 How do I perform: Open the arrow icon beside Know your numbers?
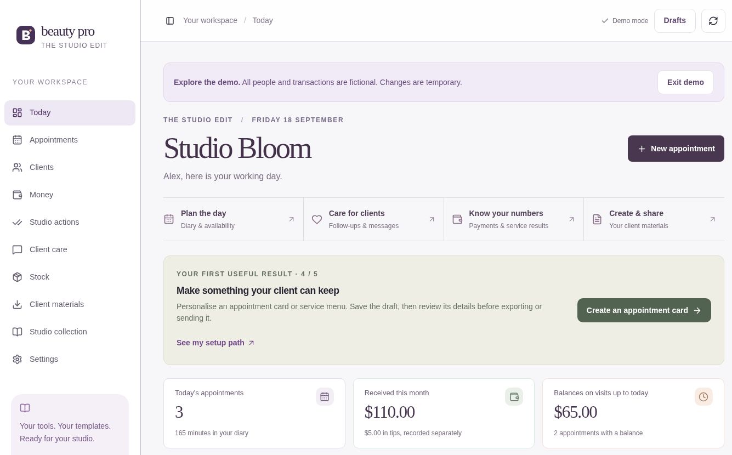click(x=571, y=219)
